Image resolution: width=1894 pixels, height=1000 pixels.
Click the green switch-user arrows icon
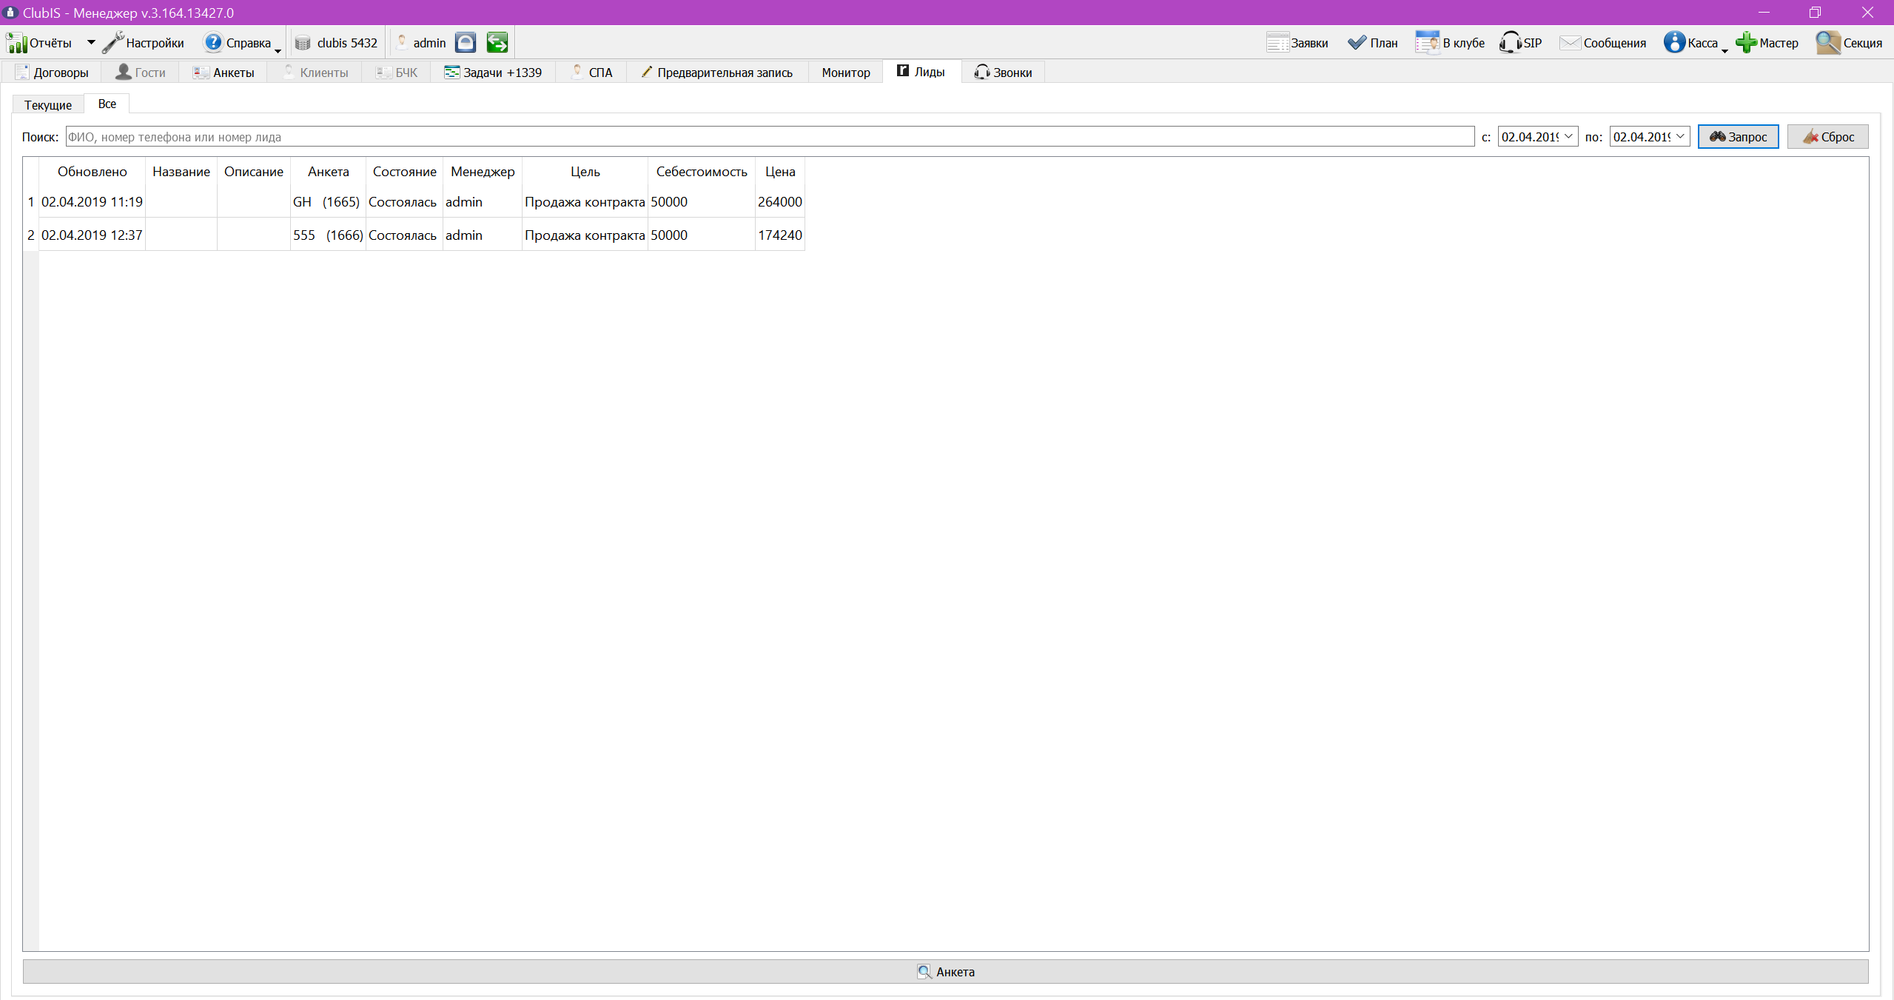[x=497, y=43]
